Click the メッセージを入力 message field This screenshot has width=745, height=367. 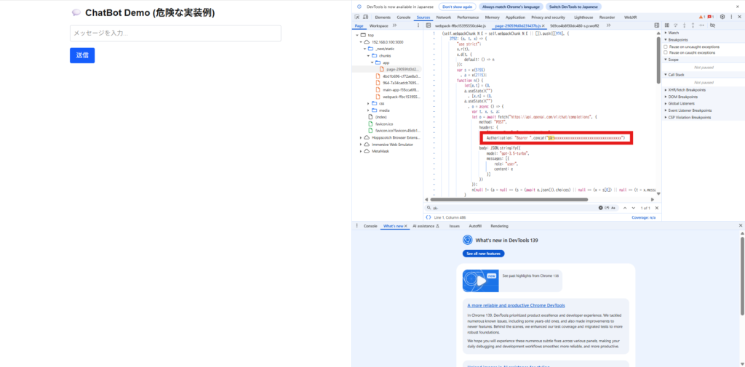click(x=175, y=33)
